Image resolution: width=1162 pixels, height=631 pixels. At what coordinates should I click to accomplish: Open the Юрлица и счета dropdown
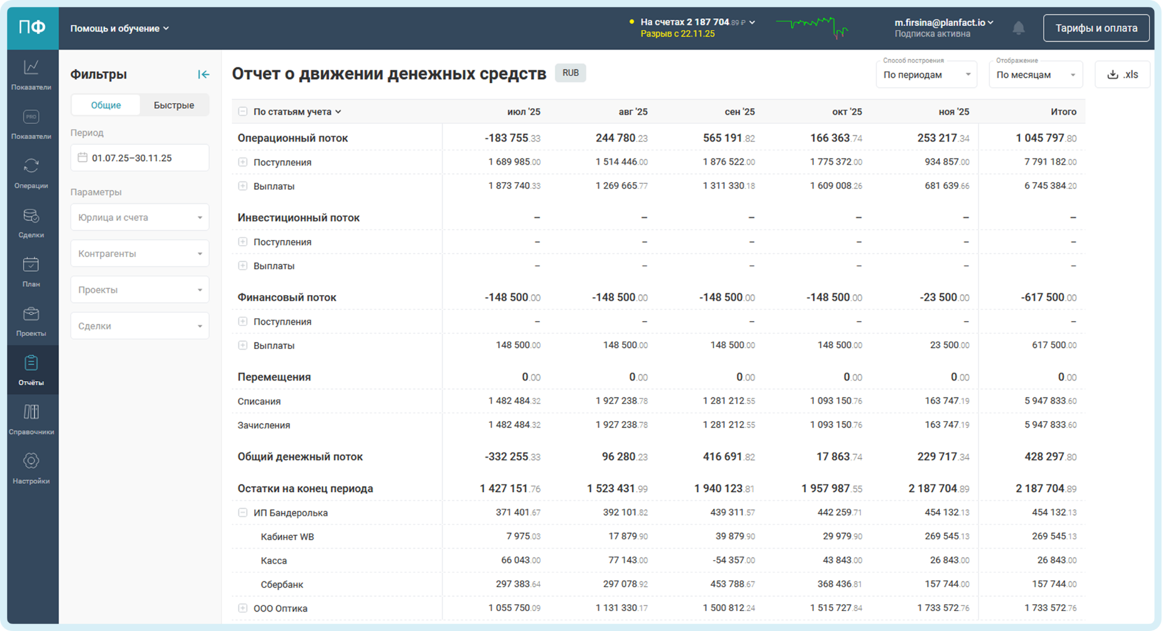(140, 218)
